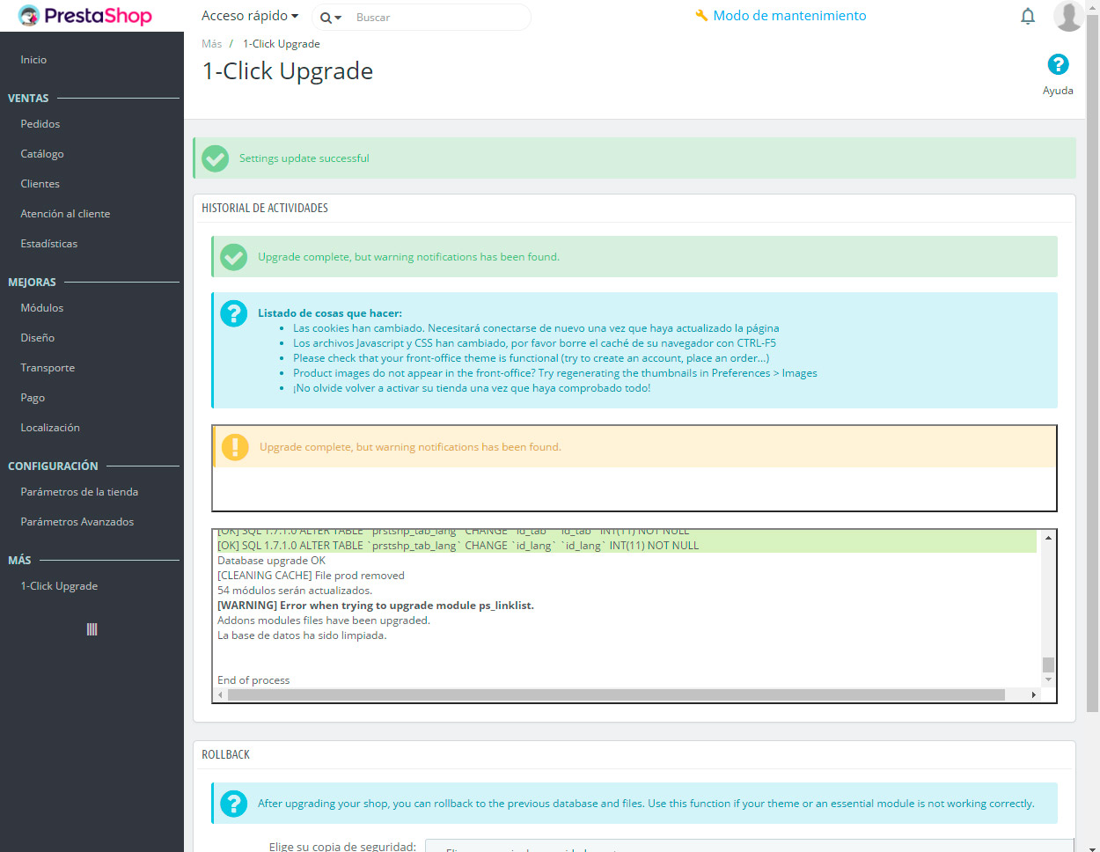Open Clientes in the sidebar
This screenshot has height=852, width=1100.
40,184
